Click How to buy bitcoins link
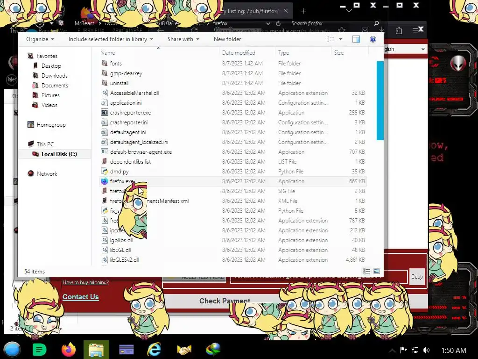 86,282
